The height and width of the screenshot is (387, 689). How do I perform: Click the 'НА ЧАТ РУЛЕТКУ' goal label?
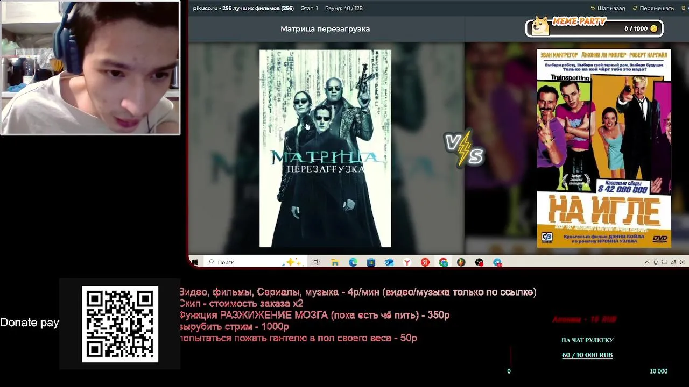pyautogui.click(x=587, y=340)
